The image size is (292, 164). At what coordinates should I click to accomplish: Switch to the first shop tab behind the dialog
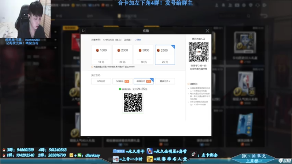point(59,16)
